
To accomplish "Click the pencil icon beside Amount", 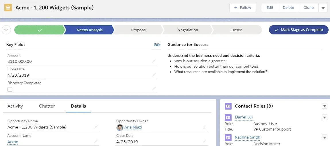I will coord(154,61).
